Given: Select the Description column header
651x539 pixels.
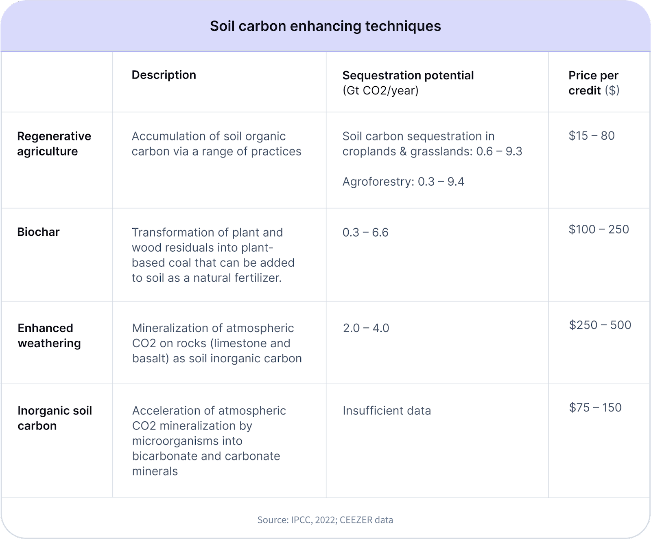Looking at the screenshot, I should [164, 75].
